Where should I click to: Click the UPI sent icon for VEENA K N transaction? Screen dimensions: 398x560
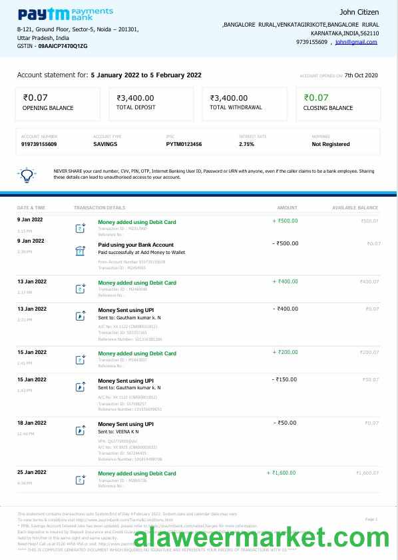tap(81, 430)
